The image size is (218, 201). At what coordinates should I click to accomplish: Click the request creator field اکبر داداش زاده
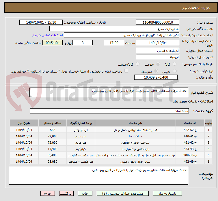[x=122, y=35]
